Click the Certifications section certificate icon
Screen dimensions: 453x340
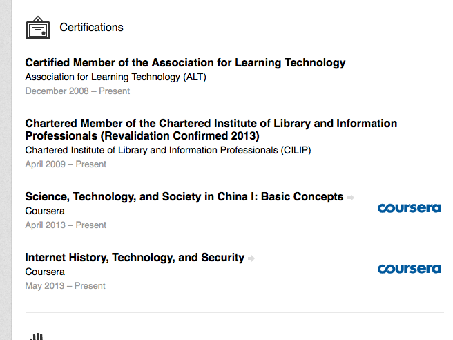pyautogui.click(x=38, y=28)
